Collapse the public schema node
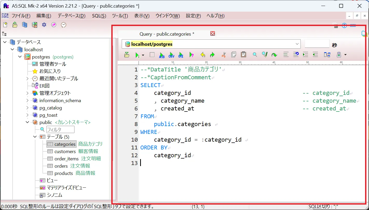Image resolution: width=369 pixels, height=210 pixels. [x=28, y=122]
